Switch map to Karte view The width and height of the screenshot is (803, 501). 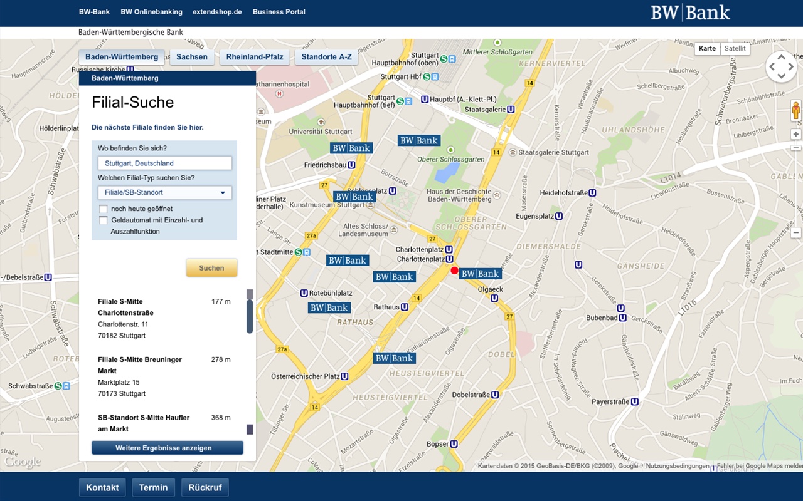707,49
